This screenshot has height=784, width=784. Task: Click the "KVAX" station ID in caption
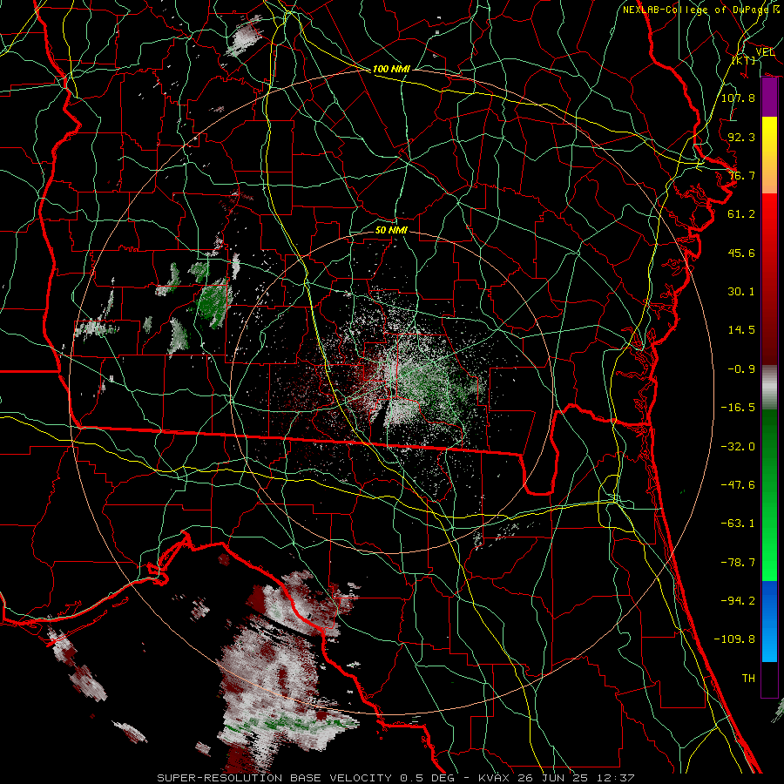pos(494,778)
